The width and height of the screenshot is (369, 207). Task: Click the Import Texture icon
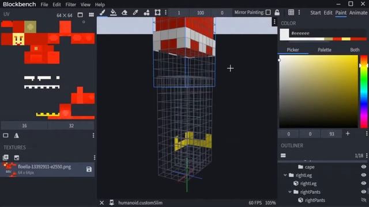coord(6,158)
